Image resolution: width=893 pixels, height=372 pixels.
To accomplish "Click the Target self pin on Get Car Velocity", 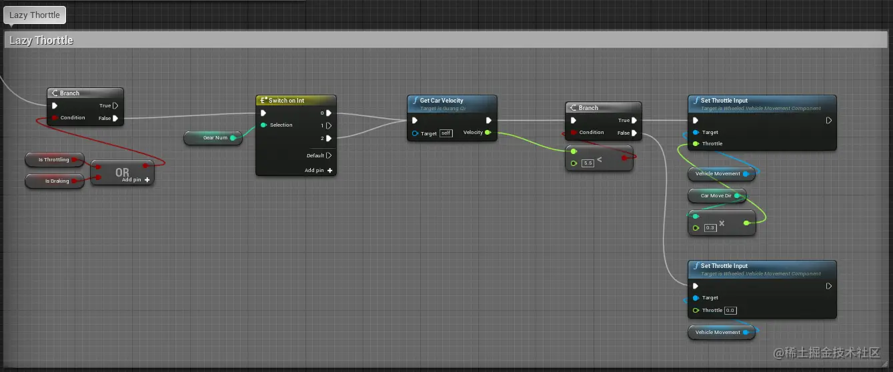I will [415, 133].
